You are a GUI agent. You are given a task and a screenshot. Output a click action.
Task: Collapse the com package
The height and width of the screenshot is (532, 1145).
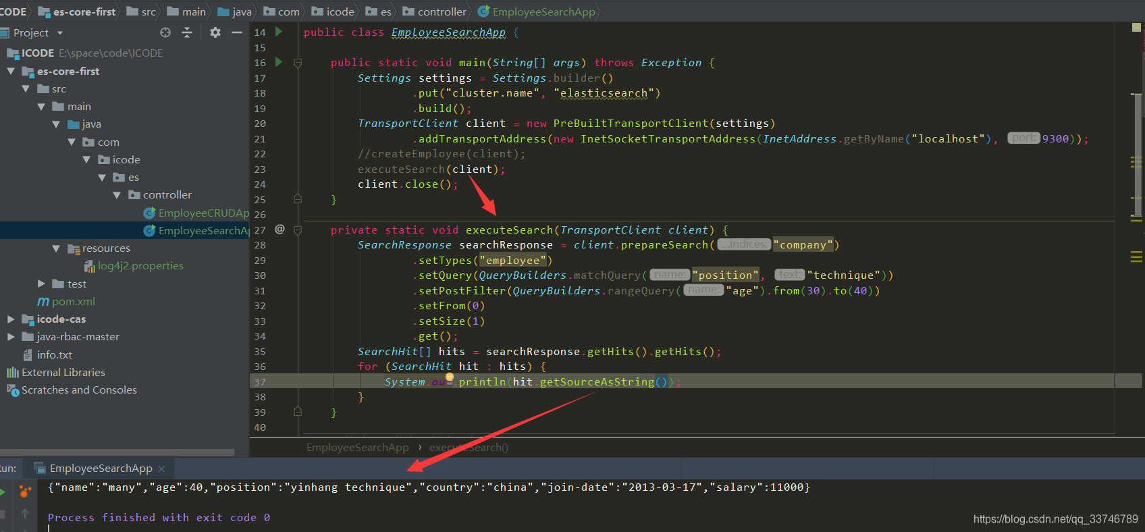pyautogui.click(x=72, y=142)
